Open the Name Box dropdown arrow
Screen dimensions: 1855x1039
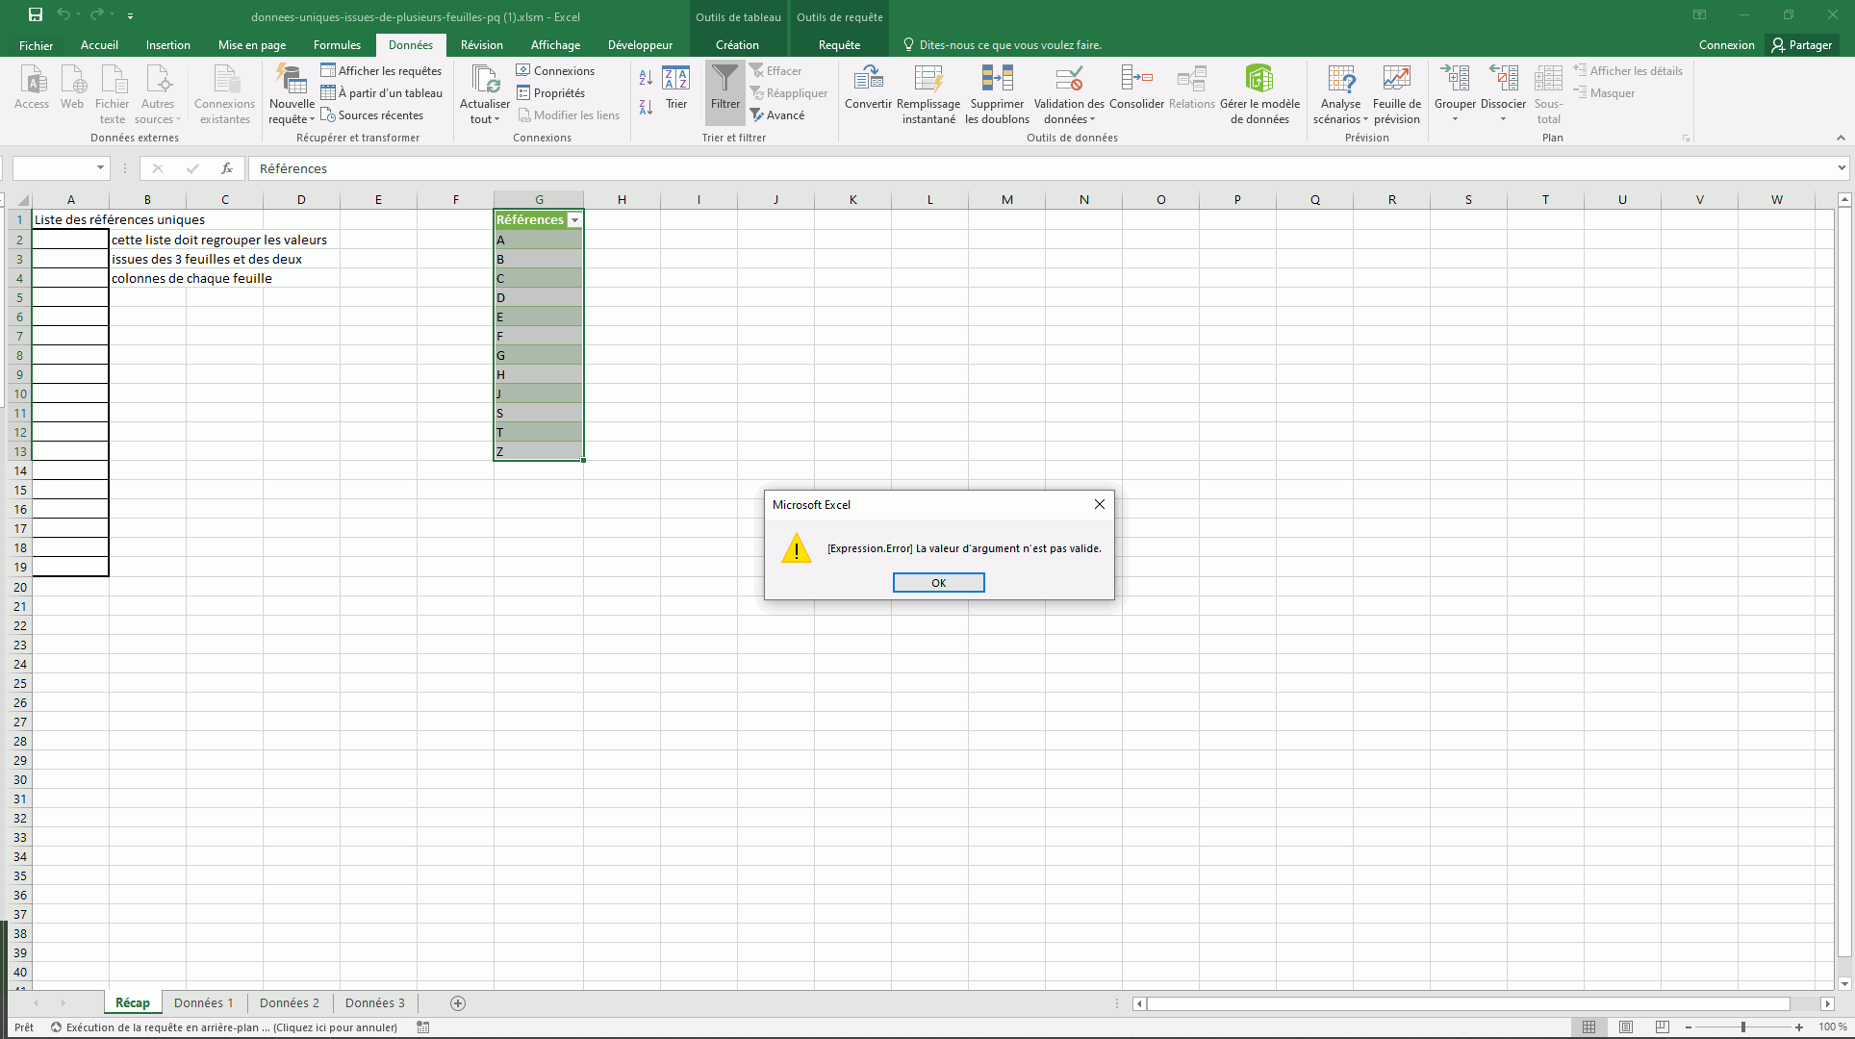coord(100,168)
